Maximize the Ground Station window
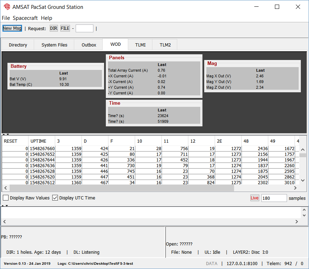 click(277, 7)
